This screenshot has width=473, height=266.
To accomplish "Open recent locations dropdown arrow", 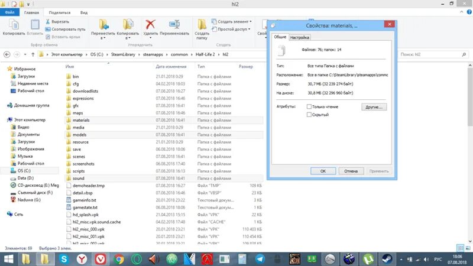I will [25, 54].
